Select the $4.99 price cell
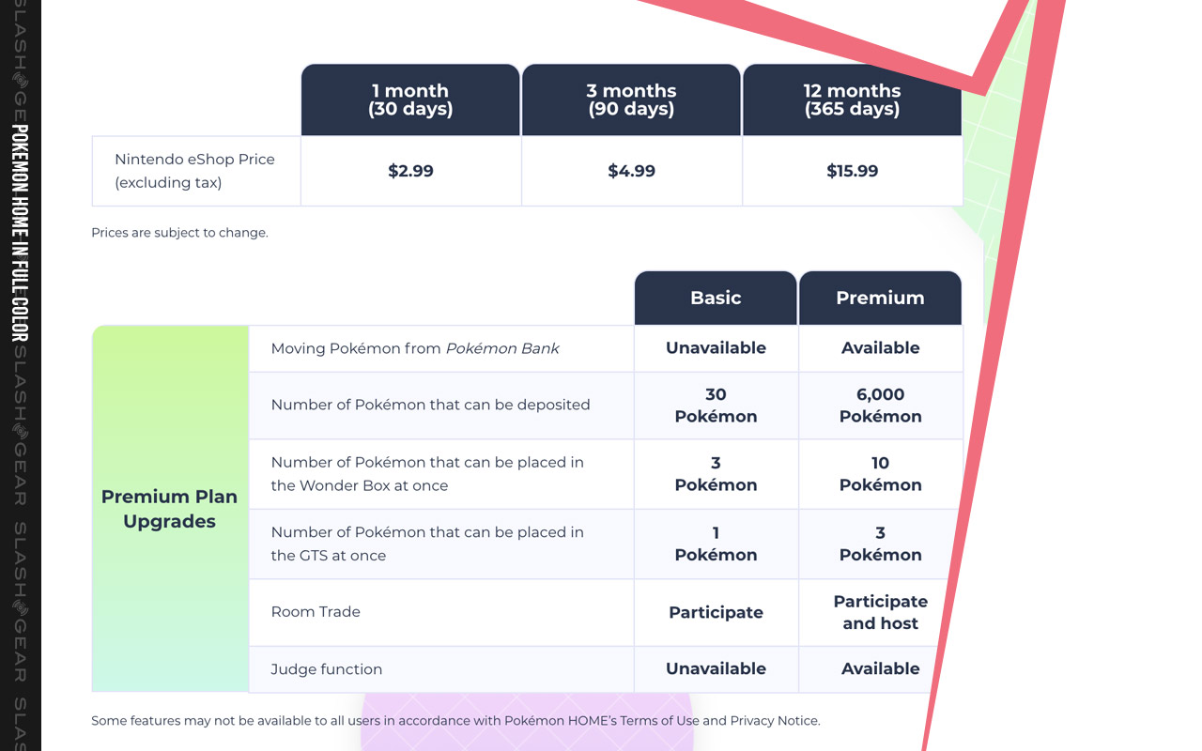Screen dimensions: 1202x751 631,171
